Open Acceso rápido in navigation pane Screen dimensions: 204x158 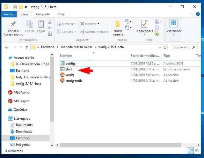coord(21,57)
